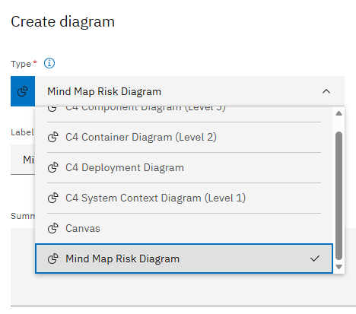The width and height of the screenshot is (356, 314).
Task: Click the checkmark on the selected Mind Map option
Action: (x=315, y=258)
